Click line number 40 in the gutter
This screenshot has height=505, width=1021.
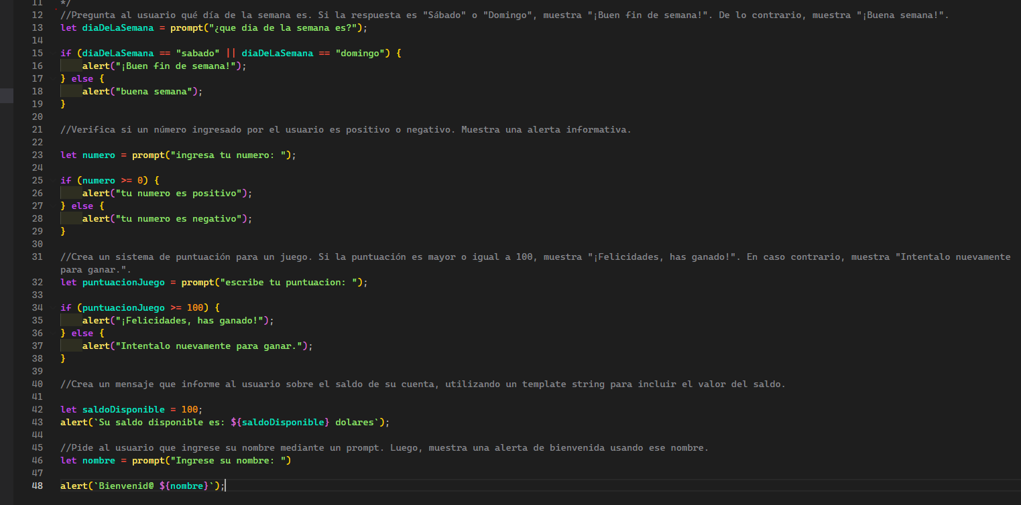38,384
